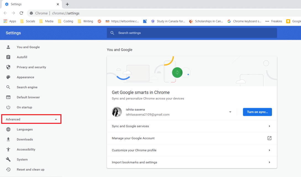Screen dimensions: 301x177
Task: Select Privacy and security in sidebar
Action: coord(31,67)
